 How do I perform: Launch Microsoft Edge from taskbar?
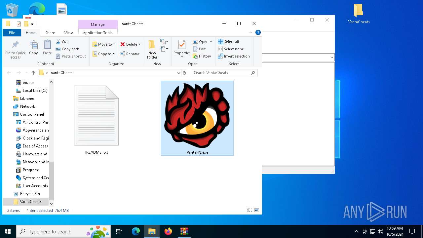[136, 231]
